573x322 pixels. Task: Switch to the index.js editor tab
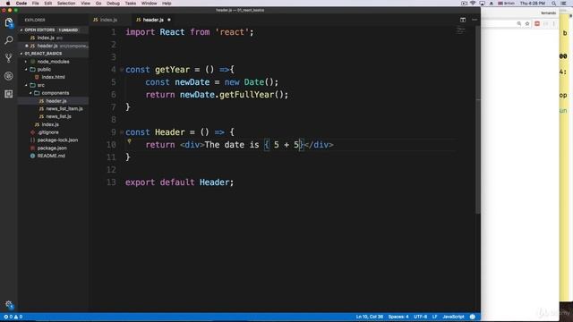click(108, 20)
